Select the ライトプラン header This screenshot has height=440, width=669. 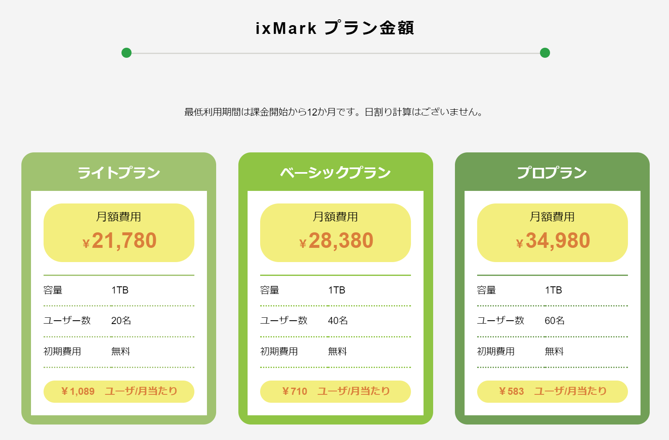click(119, 172)
